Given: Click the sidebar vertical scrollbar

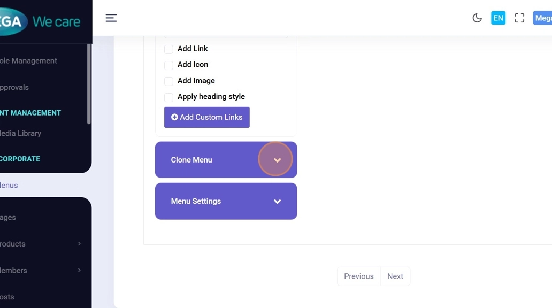Looking at the screenshot, I should [89, 86].
